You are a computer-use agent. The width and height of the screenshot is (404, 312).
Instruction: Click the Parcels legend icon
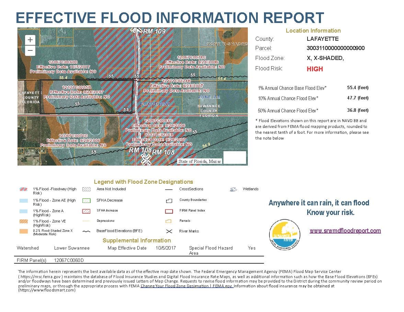[x=169, y=221]
